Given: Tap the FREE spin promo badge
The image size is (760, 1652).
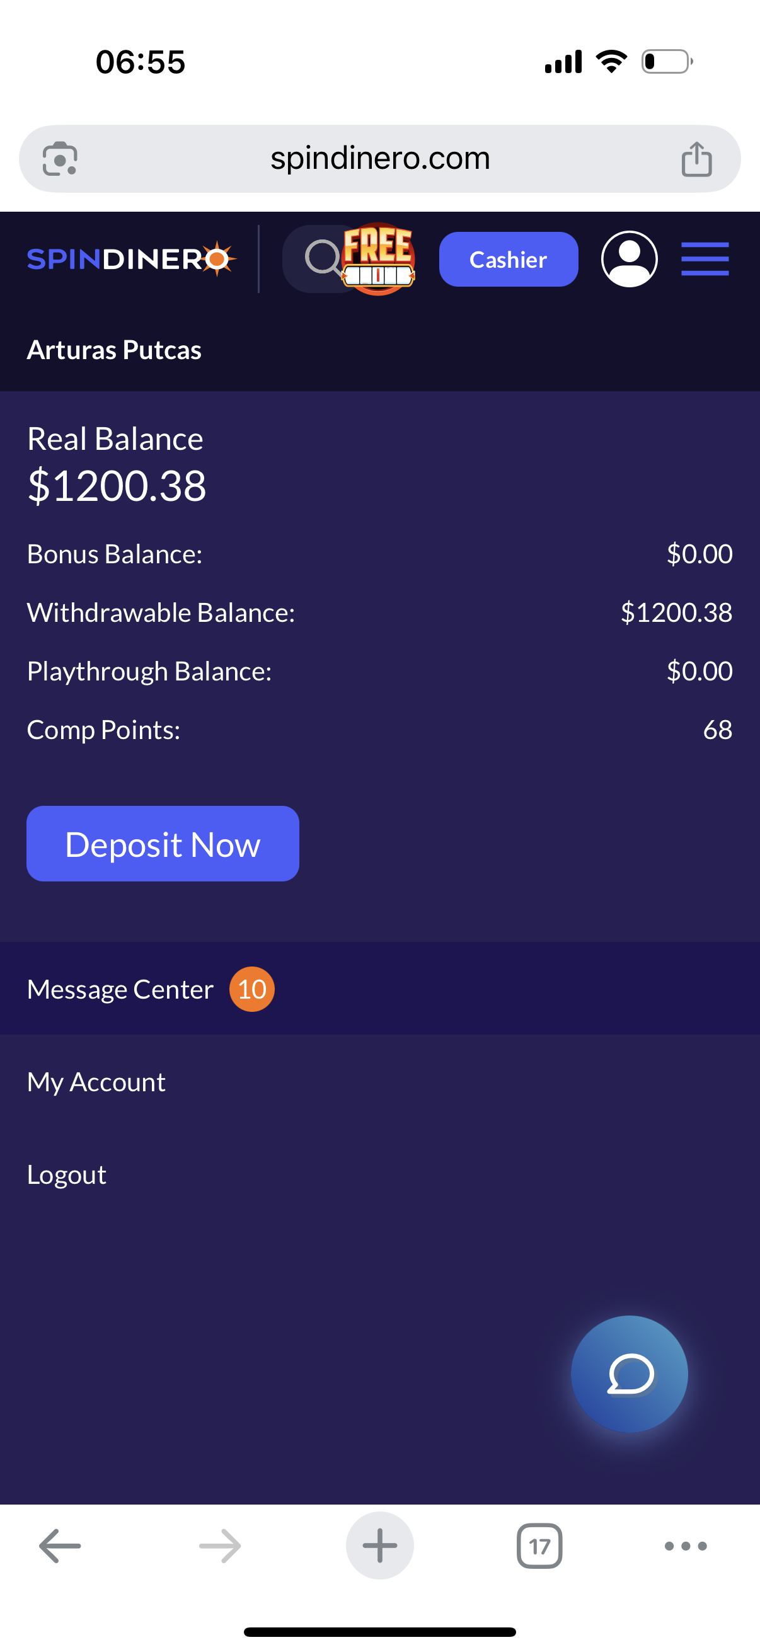Looking at the screenshot, I should (379, 258).
